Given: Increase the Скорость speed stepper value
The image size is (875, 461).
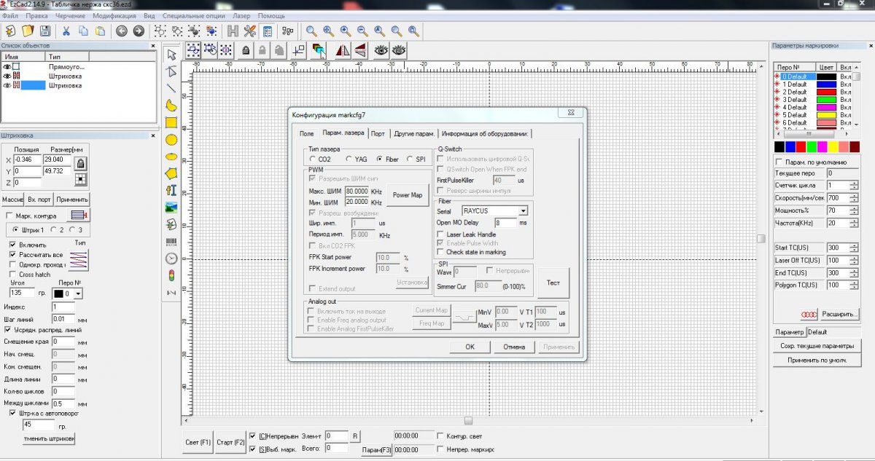Looking at the screenshot, I should [x=854, y=195].
